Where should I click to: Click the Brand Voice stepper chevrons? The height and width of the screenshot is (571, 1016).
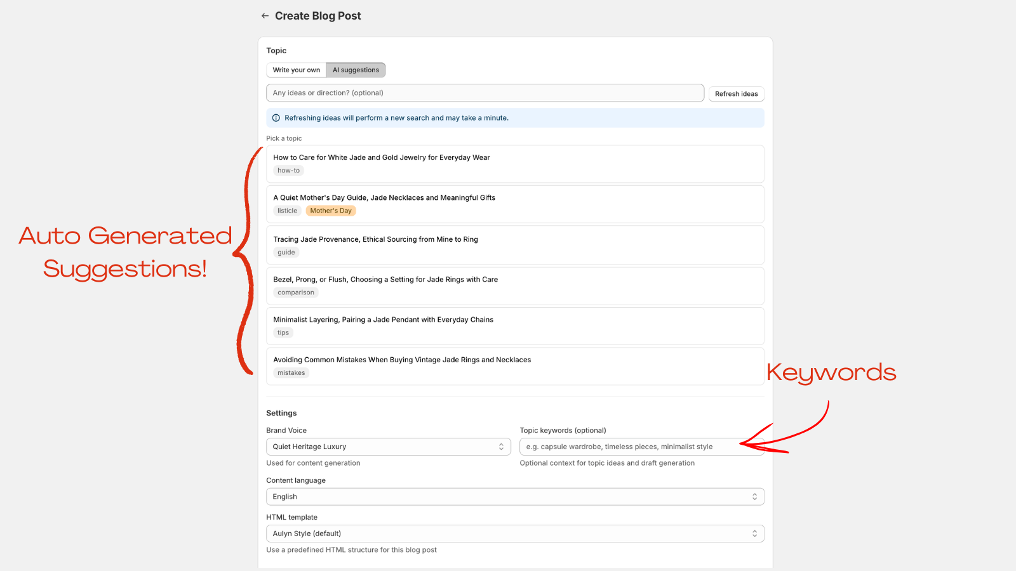click(x=501, y=446)
